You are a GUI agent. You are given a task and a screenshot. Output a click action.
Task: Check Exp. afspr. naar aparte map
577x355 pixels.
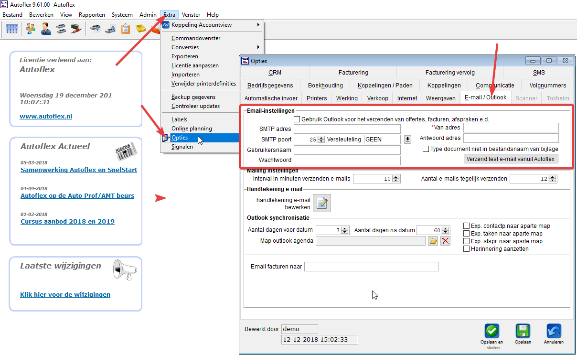coord(467,241)
